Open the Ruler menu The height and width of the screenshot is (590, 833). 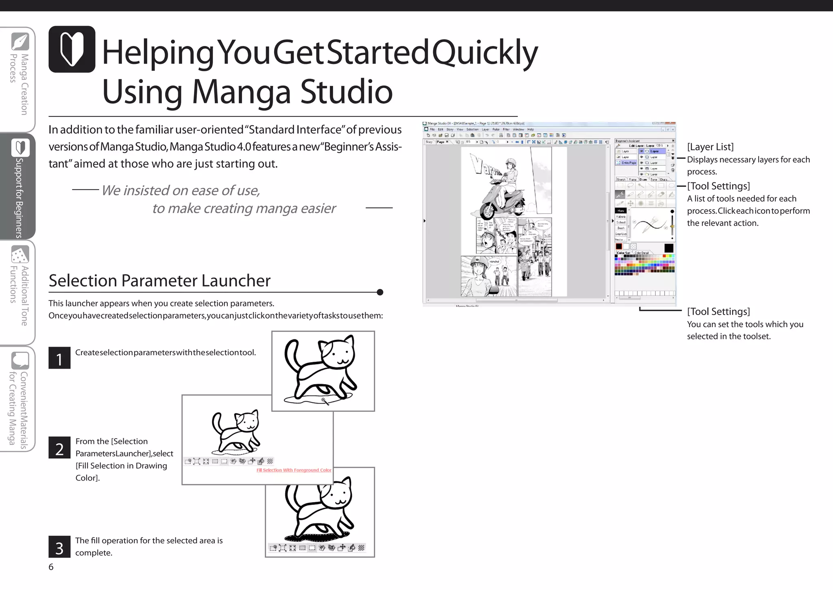tap(496, 129)
